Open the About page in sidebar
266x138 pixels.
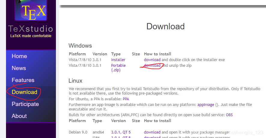click(19, 116)
